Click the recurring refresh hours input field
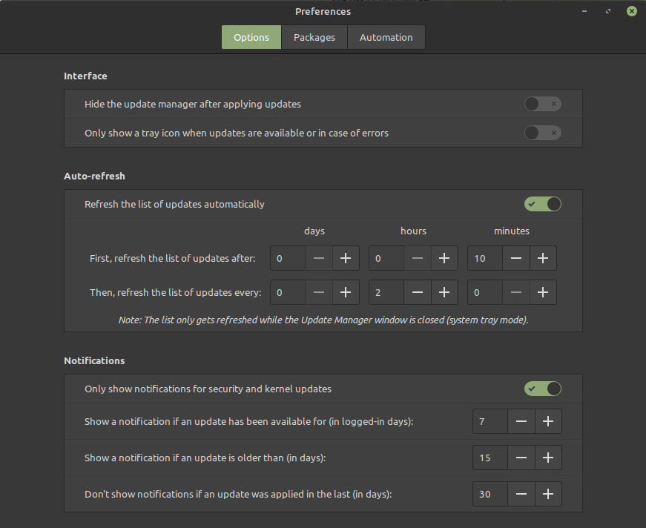 click(x=386, y=292)
